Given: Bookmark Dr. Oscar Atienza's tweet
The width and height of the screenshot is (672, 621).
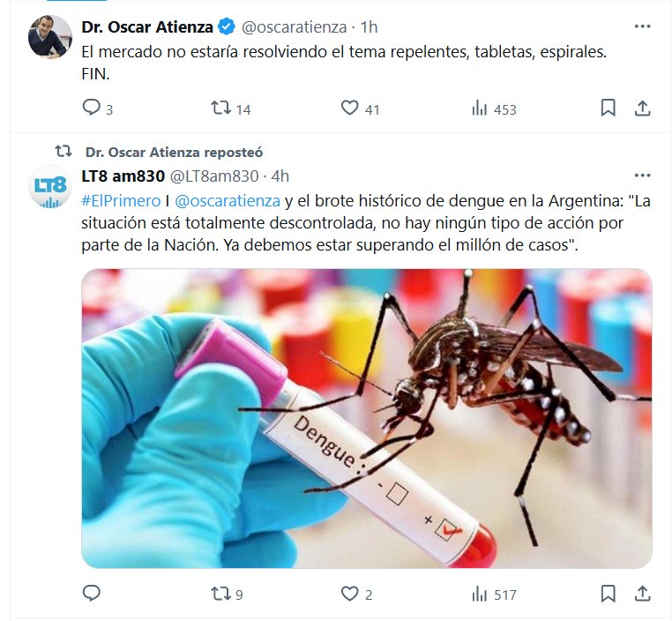Looking at the screenshot, I should [x=608, y=108].
